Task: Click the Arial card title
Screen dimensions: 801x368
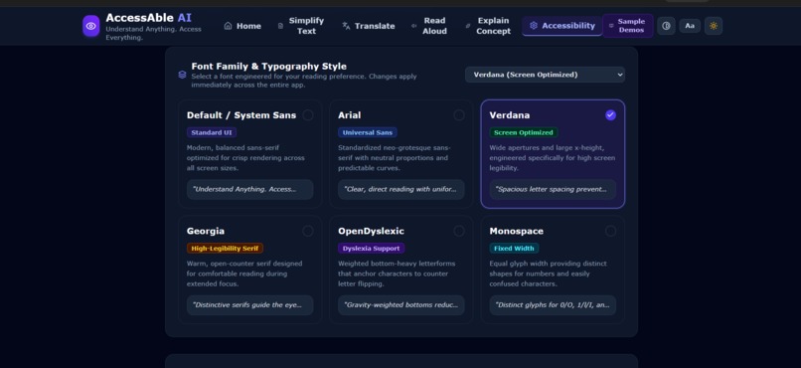Action: pos(350,115)
